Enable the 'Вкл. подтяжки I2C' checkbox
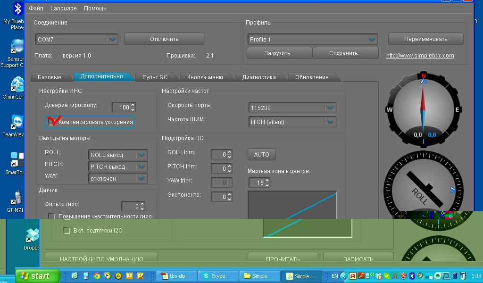Image resolution: width=483 pixels, height=283 pixels. tap(67, 231)
